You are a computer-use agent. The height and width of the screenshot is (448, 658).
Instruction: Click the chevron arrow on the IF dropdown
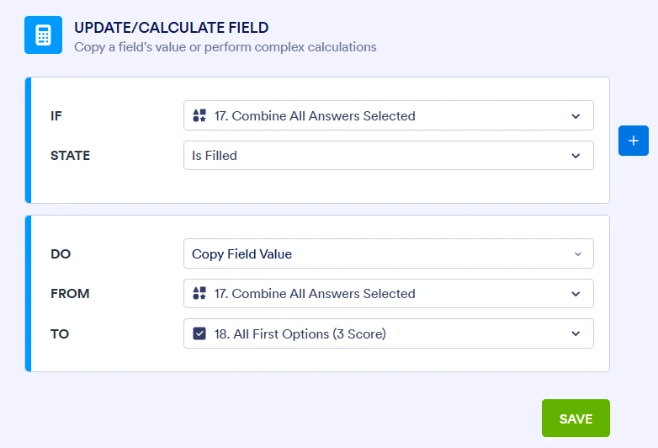coord(576,116)
